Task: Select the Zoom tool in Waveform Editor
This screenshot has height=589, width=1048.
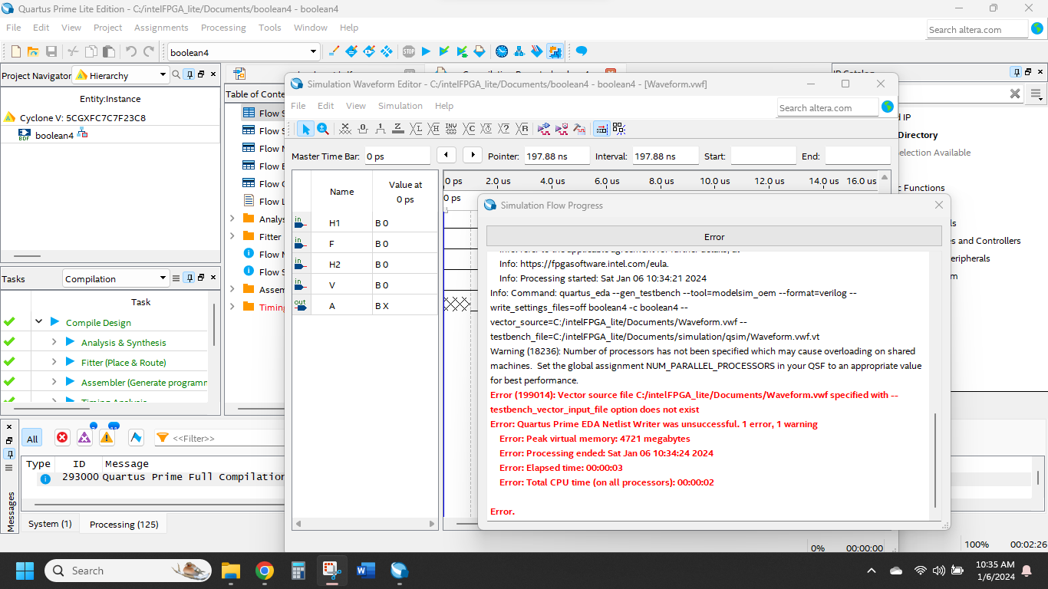Action: 323,129
